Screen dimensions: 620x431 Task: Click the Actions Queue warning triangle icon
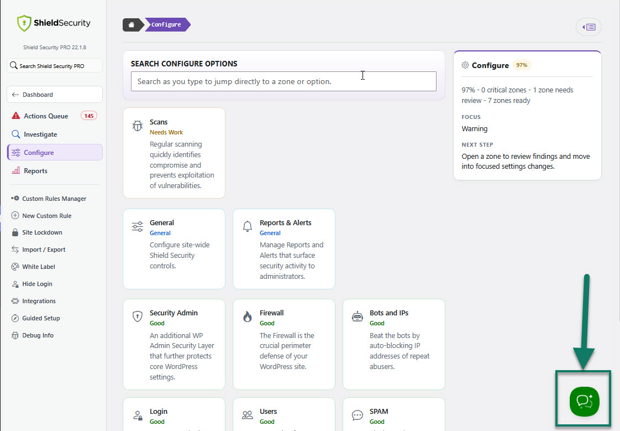(16, 116)
